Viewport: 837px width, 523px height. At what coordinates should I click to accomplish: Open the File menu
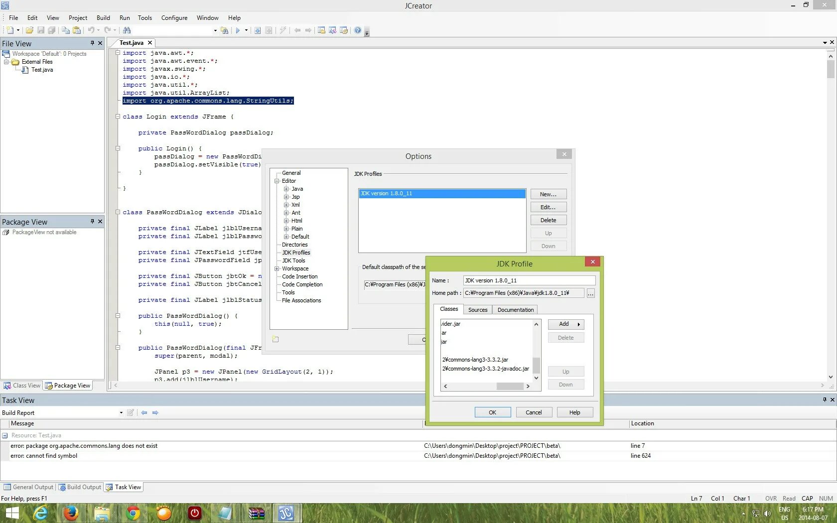pyautogui.click(x=13, y=18)
